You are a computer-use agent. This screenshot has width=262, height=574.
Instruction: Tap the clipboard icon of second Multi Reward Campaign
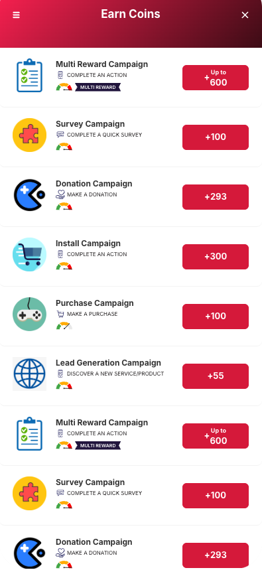point(30,434)
